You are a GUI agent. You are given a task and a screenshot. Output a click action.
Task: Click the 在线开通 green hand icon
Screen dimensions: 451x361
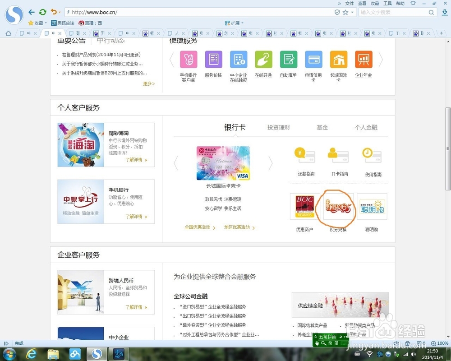[x=263, y=59]
